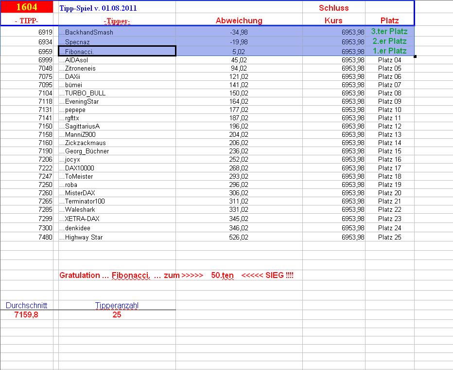The width and height of the screenshot is (453, 370).
Task: Select the denkidee tipper cell
Action: point(117,228)
